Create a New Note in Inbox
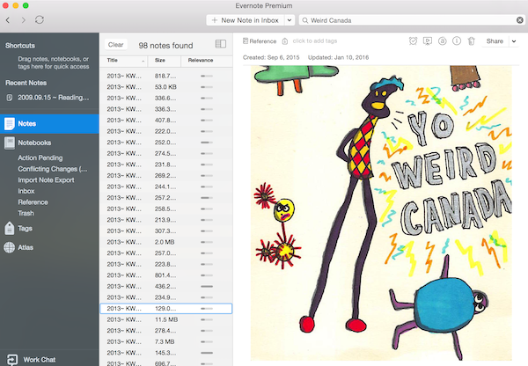528x366 pixels. [x=246, y=20]
